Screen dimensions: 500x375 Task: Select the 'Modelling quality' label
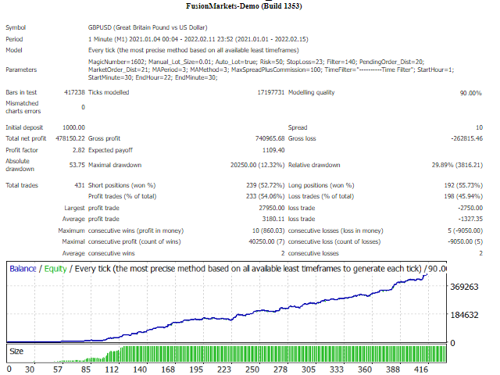[311, 92]
